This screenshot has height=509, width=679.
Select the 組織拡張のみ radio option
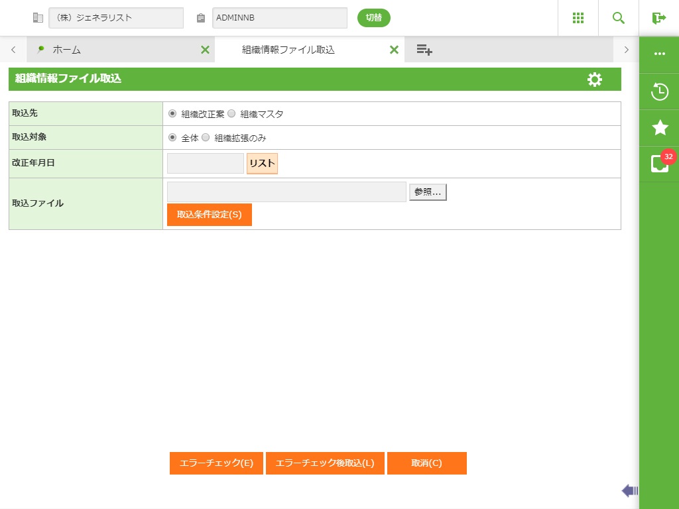[206, 138]
